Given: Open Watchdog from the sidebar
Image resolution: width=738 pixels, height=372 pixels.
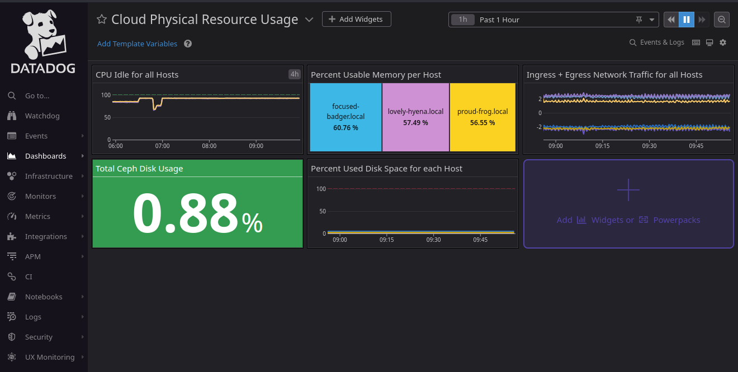Looking at the screenshot, I should (x=42, y=116).
